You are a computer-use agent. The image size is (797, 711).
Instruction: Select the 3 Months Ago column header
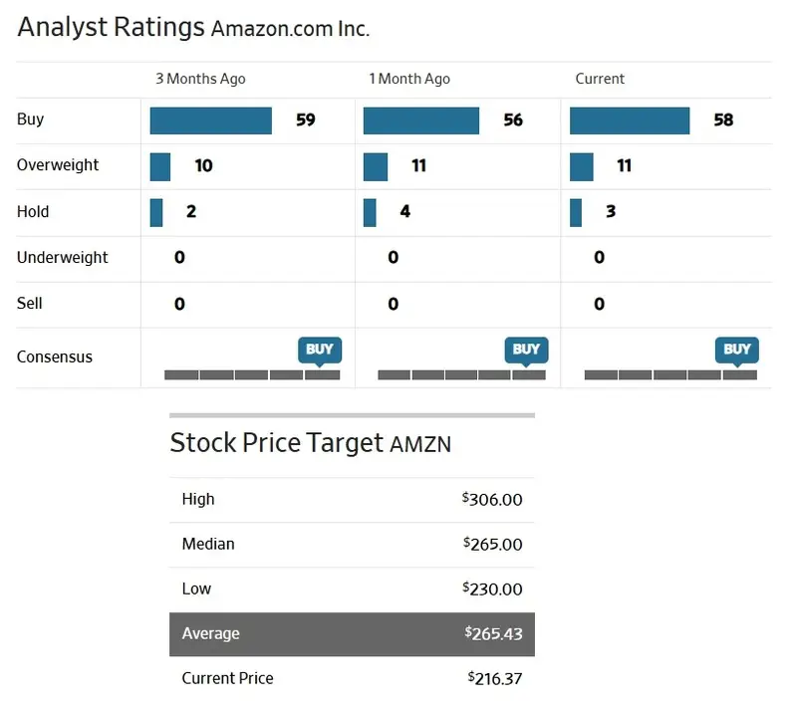(200, 79)
